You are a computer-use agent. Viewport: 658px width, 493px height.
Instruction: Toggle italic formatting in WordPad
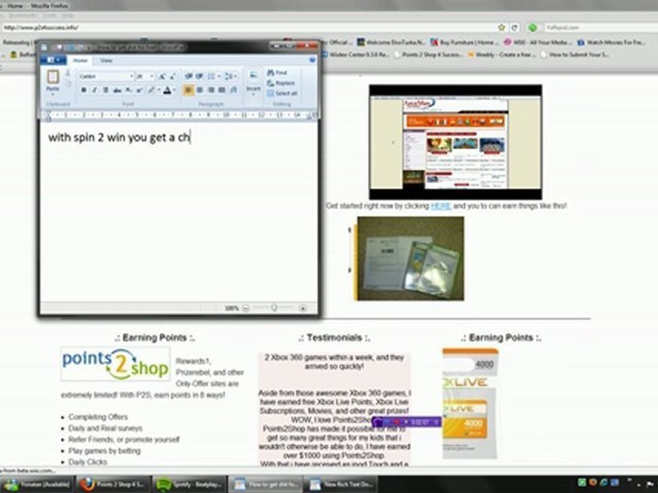(95, 90)
